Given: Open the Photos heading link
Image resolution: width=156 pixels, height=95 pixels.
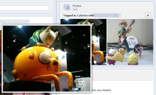Looking at the screenshot, I should coord(77,6).
